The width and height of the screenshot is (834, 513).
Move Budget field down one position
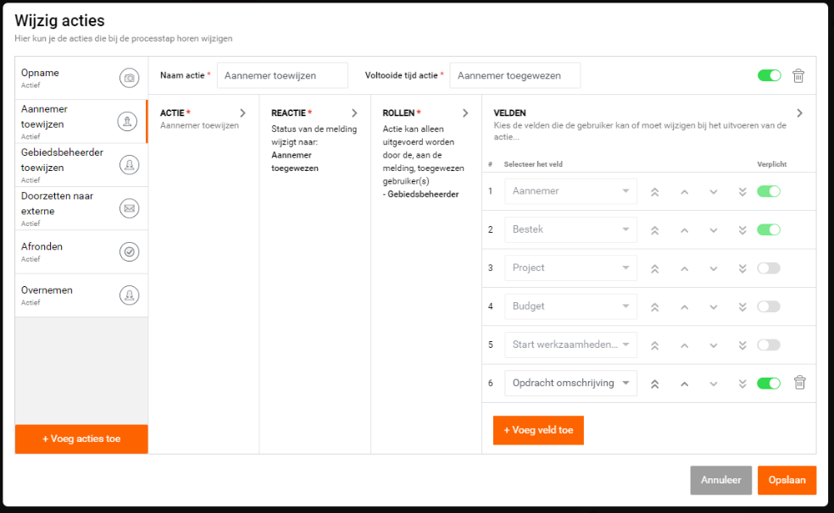(x=714, y=307)
